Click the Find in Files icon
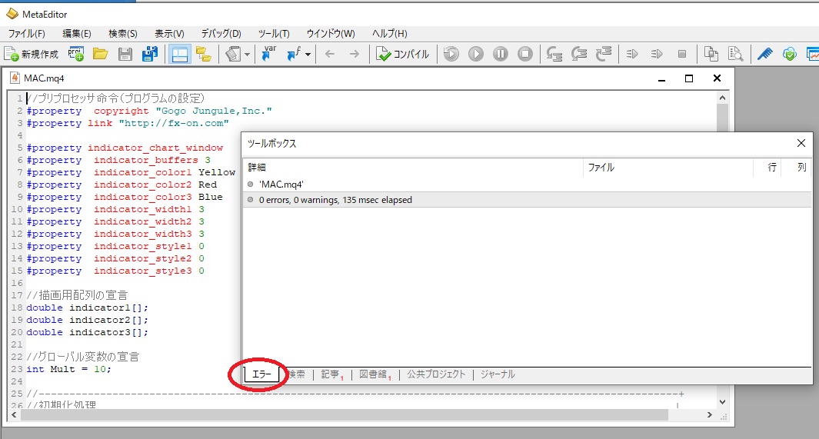The width and height of the screenshot is (819, 439). coord(736,54)
